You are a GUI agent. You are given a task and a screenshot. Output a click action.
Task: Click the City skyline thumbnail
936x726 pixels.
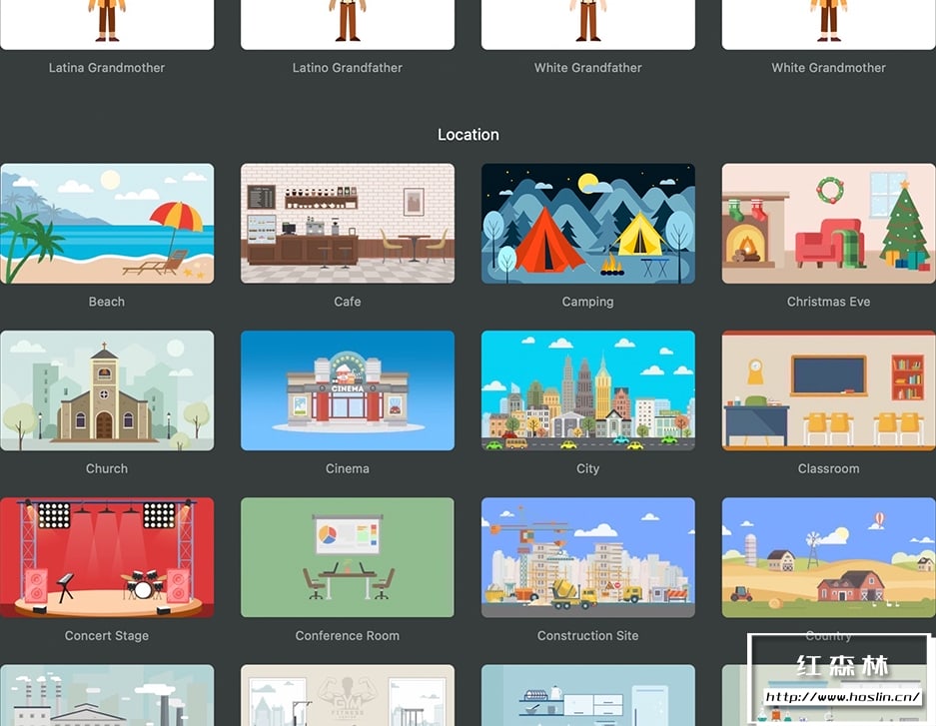[x=588, y=390]
